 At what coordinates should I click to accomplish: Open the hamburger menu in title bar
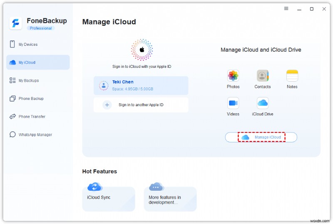[x=286, y=8]
